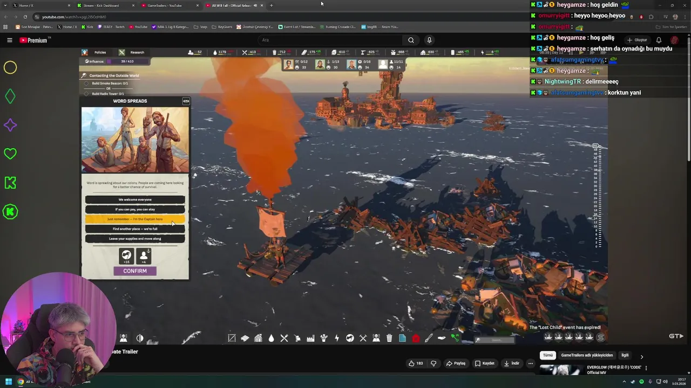Viewport: 691px width, 388px height.
Task: Click the YouTube search magnifier button
Action: click(x=411, y=40)
